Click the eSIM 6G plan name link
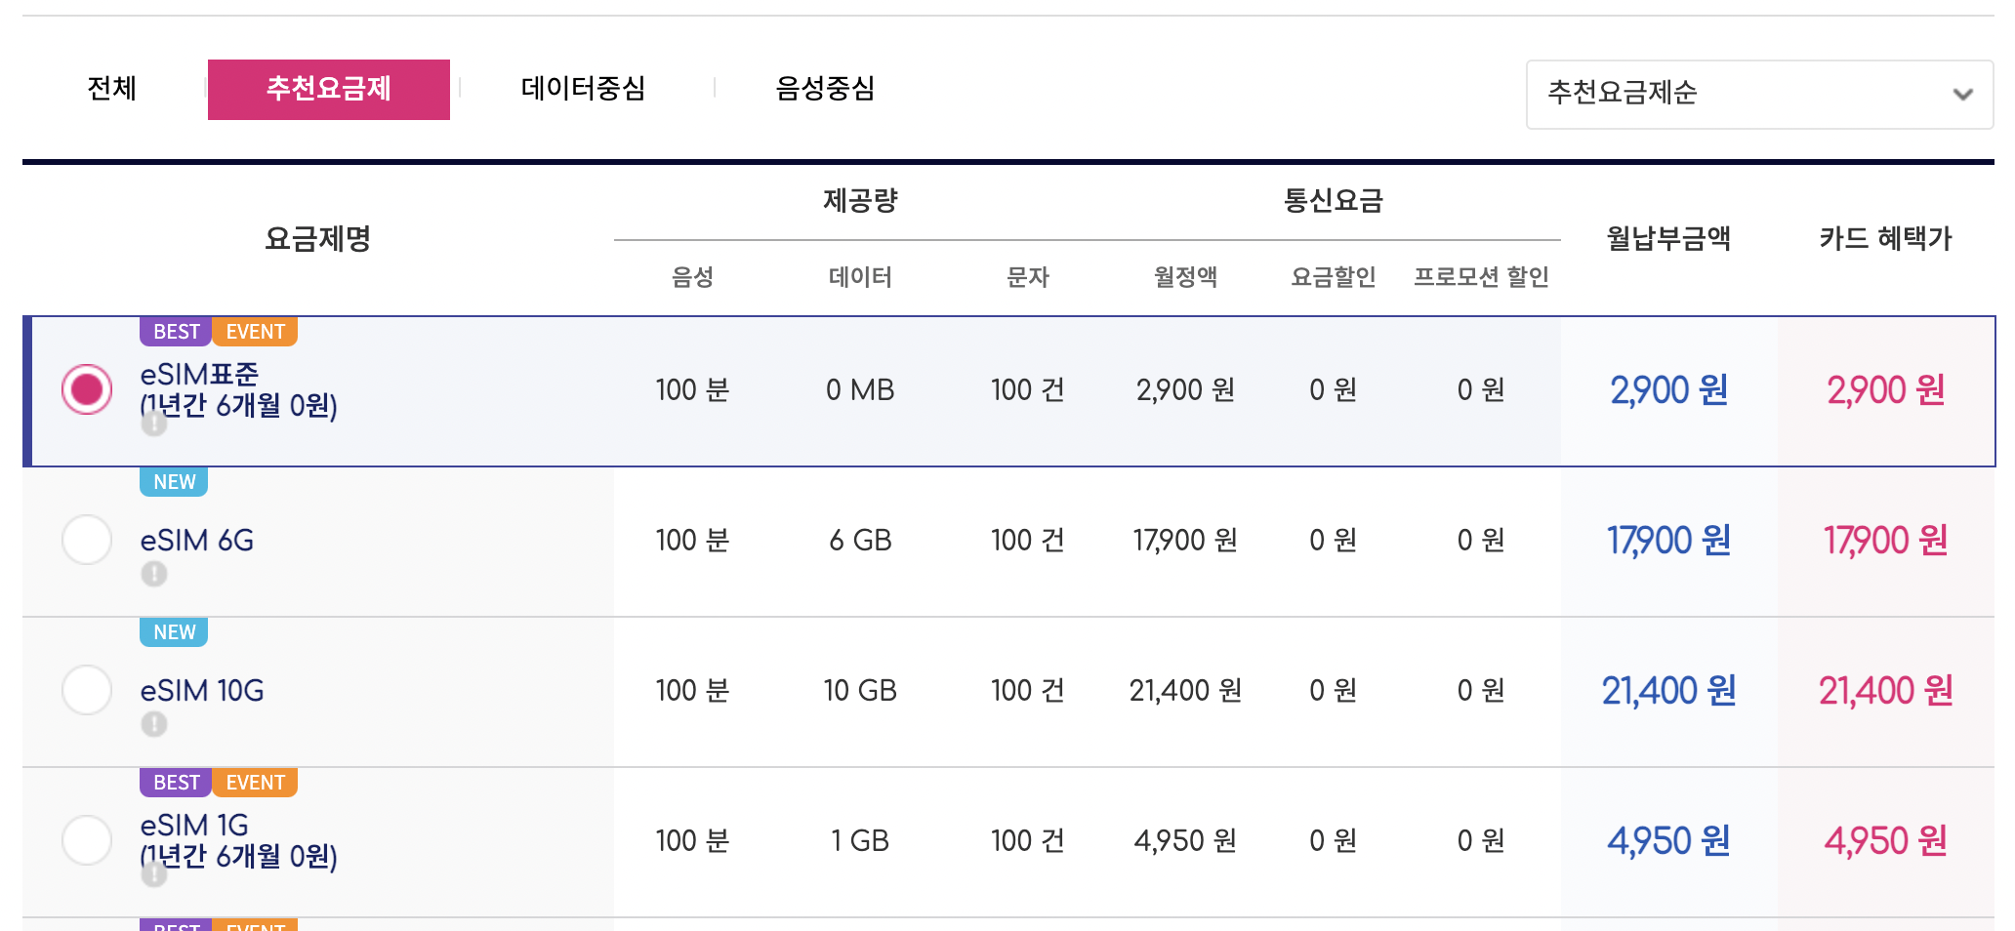Image resolution: width=2015 pixels, height=931 pixels. pos(195,540)
